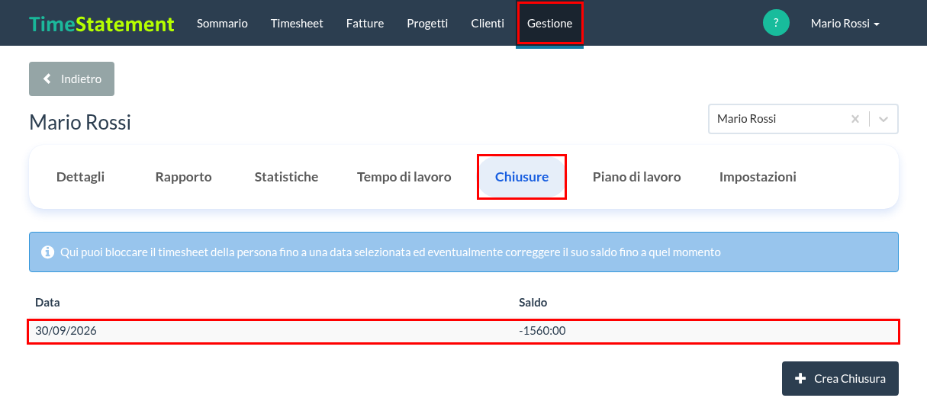Image resolution: width=927 pixels, height=414 pixels.
Task: Open the Fatture section
Action: tap(365, 24)
